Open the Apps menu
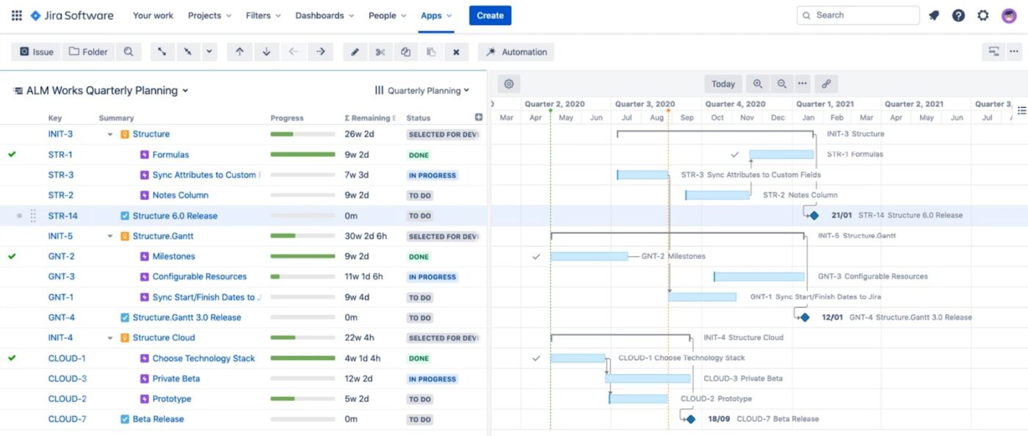1028x436 pixels. click(x=437, y=15)
